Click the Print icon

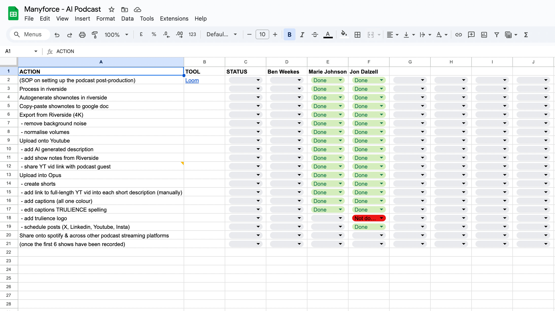82,35
